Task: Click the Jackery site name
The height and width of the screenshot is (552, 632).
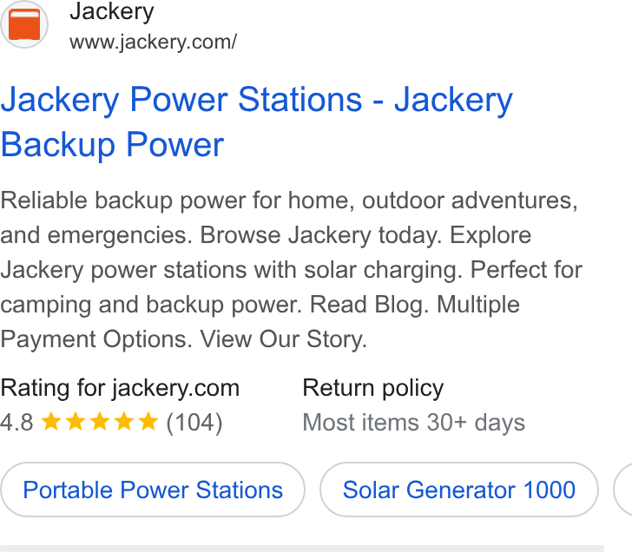Action: click(x=112, y=12)
